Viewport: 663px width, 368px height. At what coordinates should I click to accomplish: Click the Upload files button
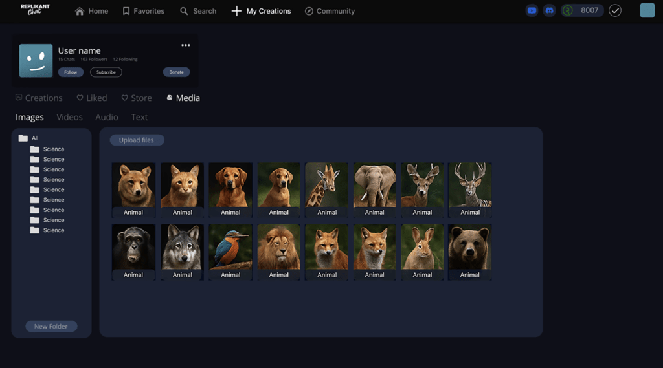137,140
